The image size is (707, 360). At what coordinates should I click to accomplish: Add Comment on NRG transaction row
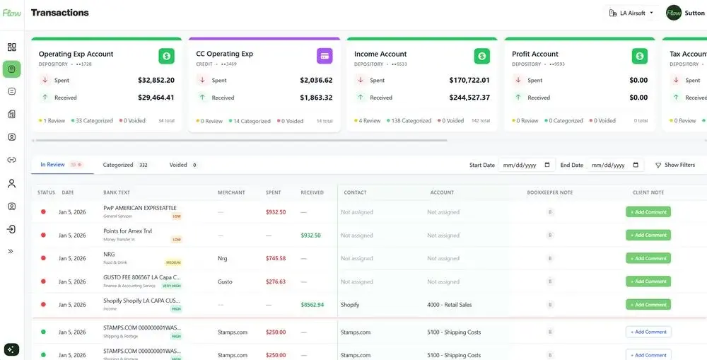click(x=648, y=258)
